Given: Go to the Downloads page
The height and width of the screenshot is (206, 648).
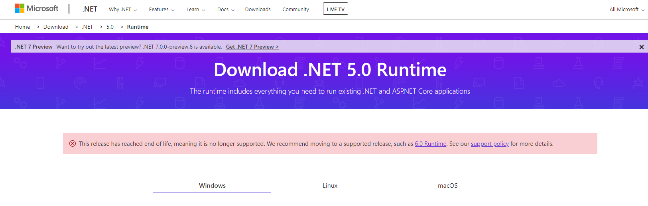Looking at the screenshot, I should point(258,10).
